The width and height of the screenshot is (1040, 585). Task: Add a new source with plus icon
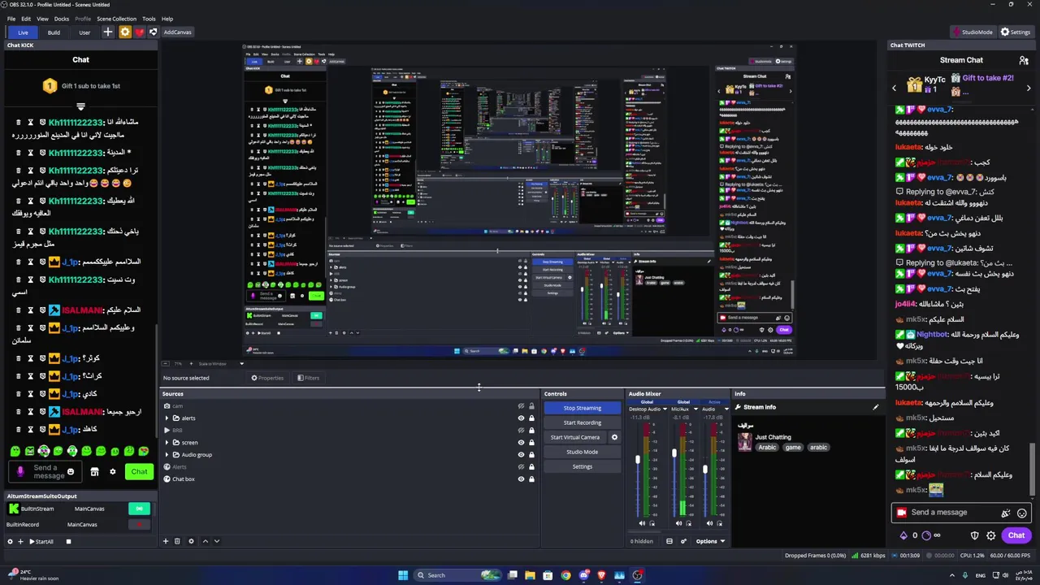166,541
